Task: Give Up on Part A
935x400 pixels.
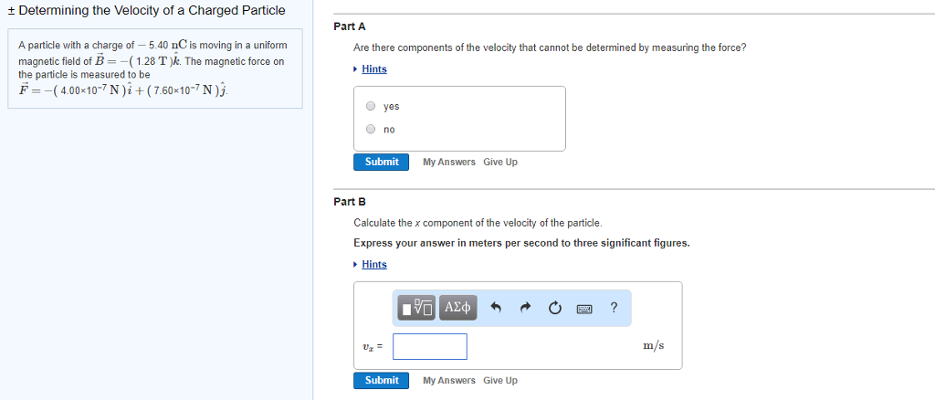Action: click(x=500, y=163)
